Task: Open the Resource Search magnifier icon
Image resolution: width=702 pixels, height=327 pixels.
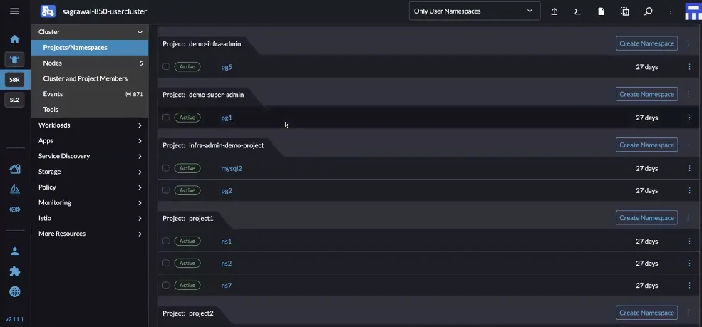Action: [x=648, y=11]
